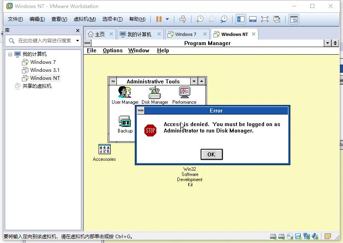Open the 虚拟机(M) menu
This screenshot has width=343, height=243.
pos(85,19)
